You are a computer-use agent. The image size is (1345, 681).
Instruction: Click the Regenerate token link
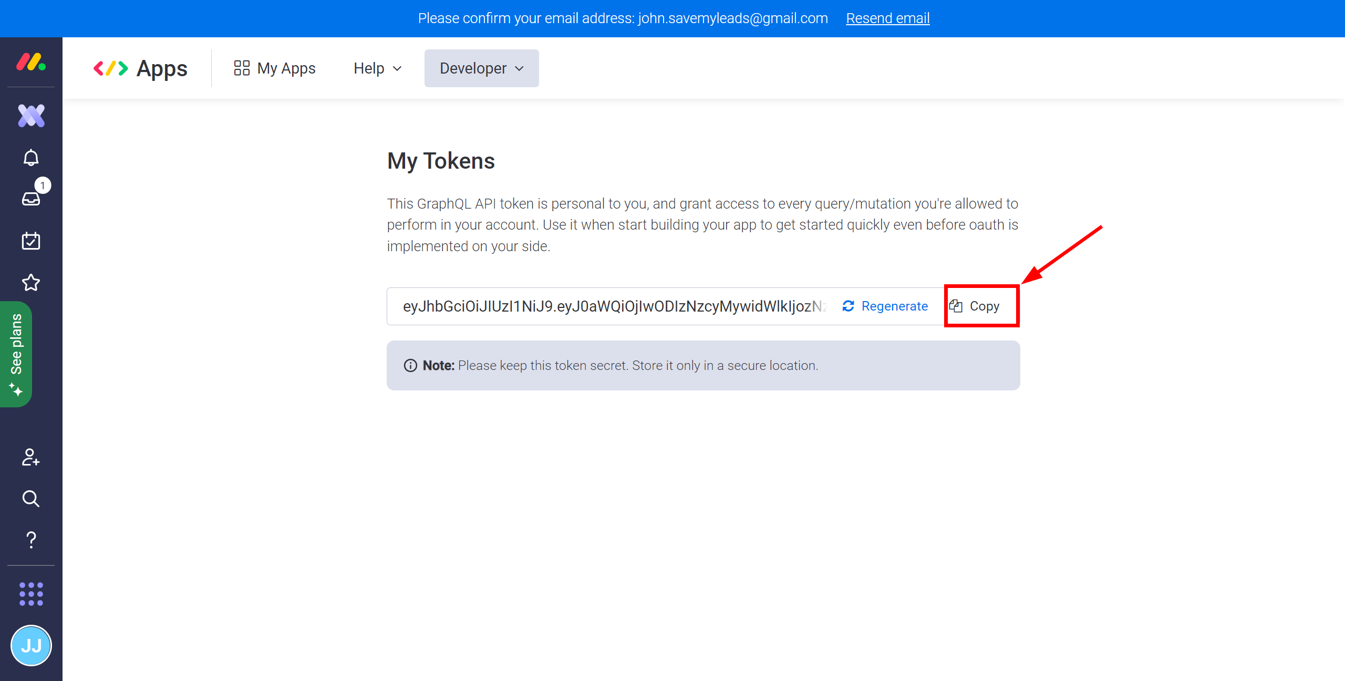point(886,306)
